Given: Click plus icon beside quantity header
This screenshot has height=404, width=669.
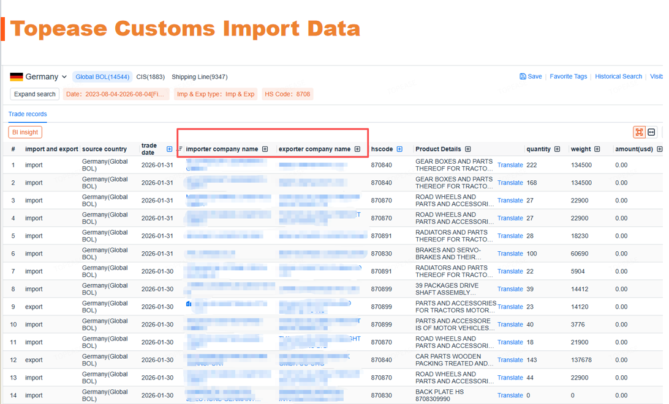Looking at the screenshot, I should (x=557, y=149).
